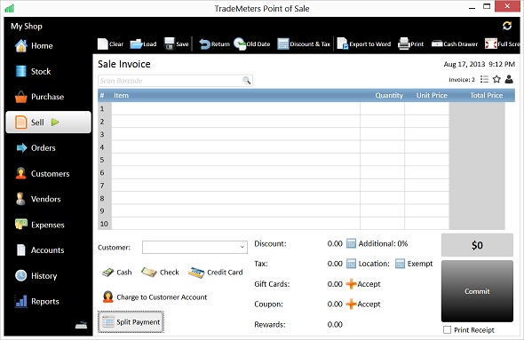
Task: Click the Return arrow toolbar icon
Action: coord(204,43)
